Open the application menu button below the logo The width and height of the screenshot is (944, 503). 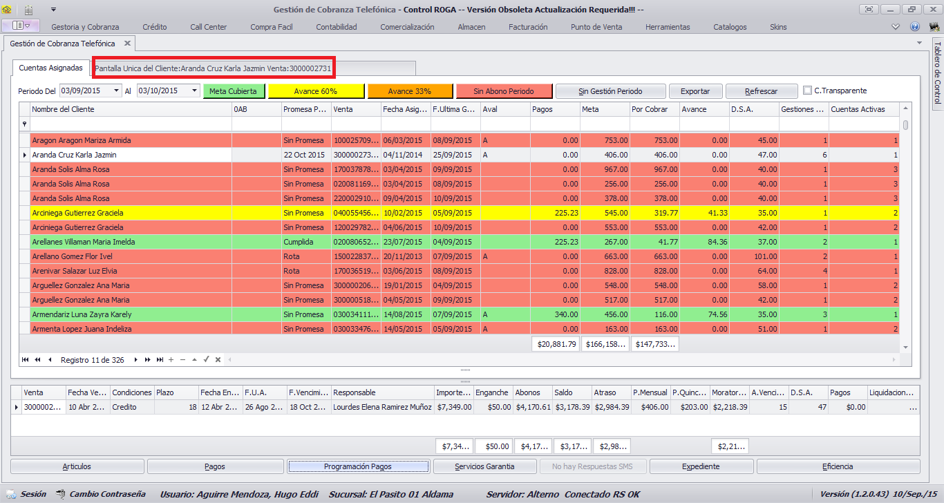(21, 26)
